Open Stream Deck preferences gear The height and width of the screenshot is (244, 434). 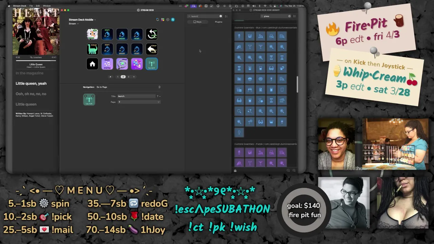click(x=167, y=20)
